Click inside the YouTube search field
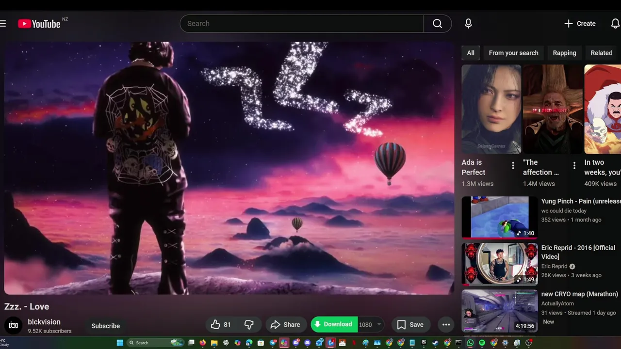 tap(301, 23)
